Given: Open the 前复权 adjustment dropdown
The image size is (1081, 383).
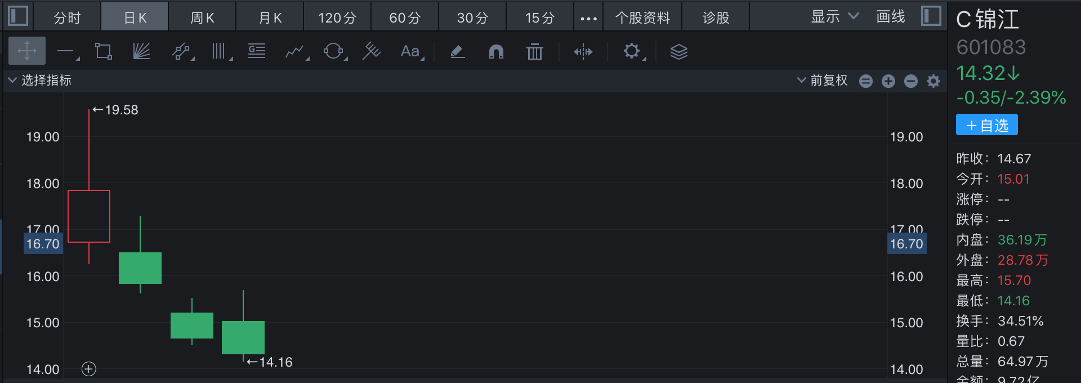Looking at the screenshot, I should (x=823, y=81).
